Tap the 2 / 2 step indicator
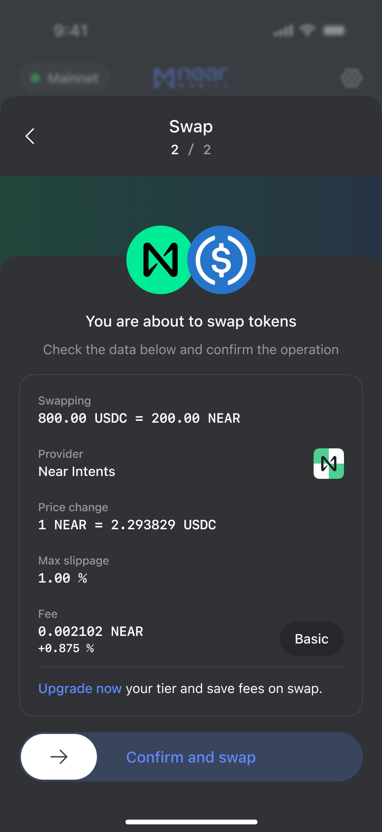The image size is (382, 832). [191, 150]
